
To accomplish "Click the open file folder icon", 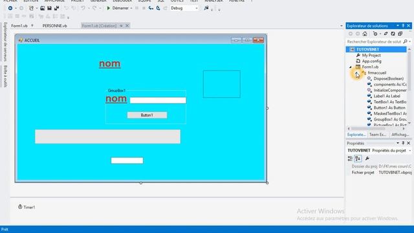I will coord(42,8).
